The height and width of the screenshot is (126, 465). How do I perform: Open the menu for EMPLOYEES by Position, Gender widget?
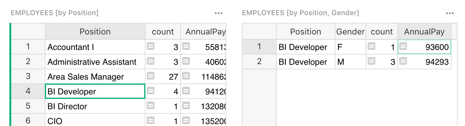click(x=450, y=13)
